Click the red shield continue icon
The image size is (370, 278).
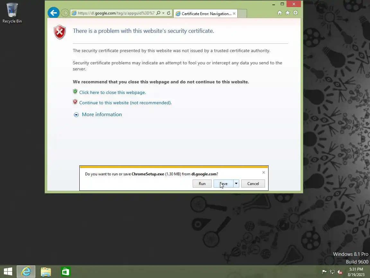[75, 102]
